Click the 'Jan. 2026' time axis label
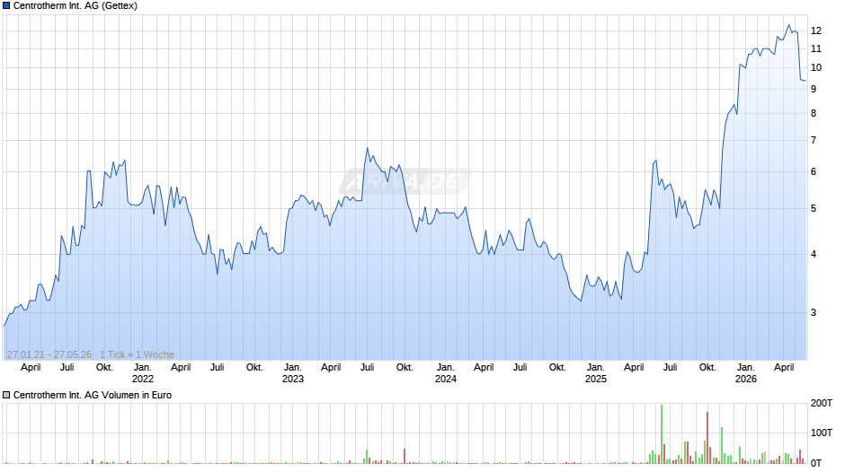This screenshot has height=472, width=845. pos(746,373)
